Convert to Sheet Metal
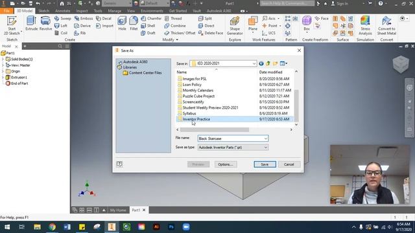Viewport: 415px width, 233px height. [x=386, y=26]
